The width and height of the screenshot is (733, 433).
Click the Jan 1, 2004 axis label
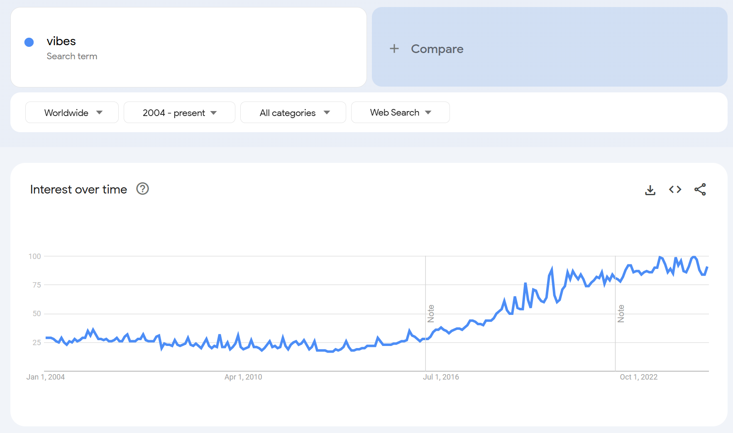46,377
